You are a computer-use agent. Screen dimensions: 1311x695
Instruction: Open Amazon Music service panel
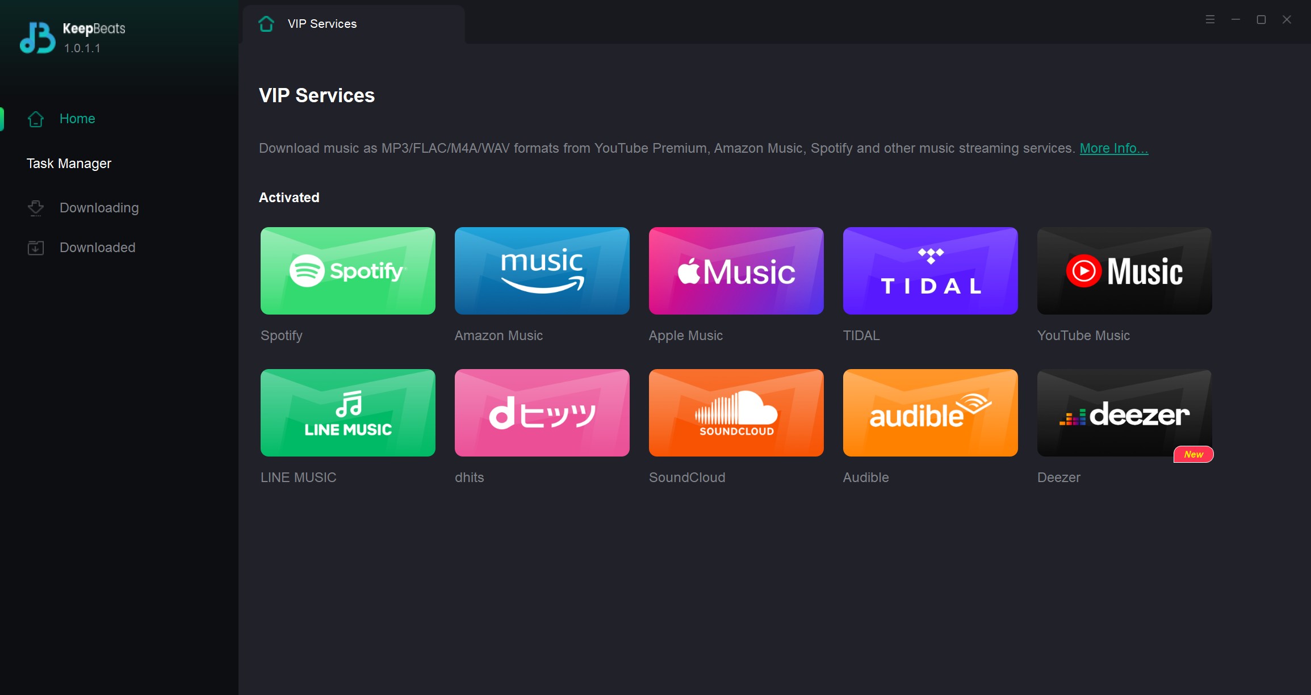[541, 270]
